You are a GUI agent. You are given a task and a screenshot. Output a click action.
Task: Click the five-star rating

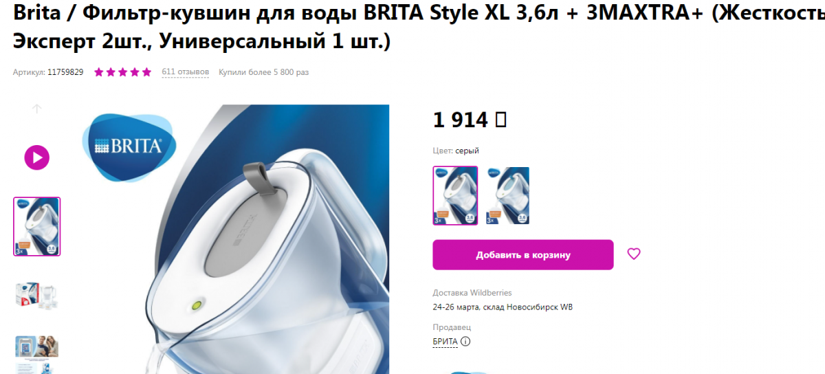pyautogui.click(x=122, y=72)
